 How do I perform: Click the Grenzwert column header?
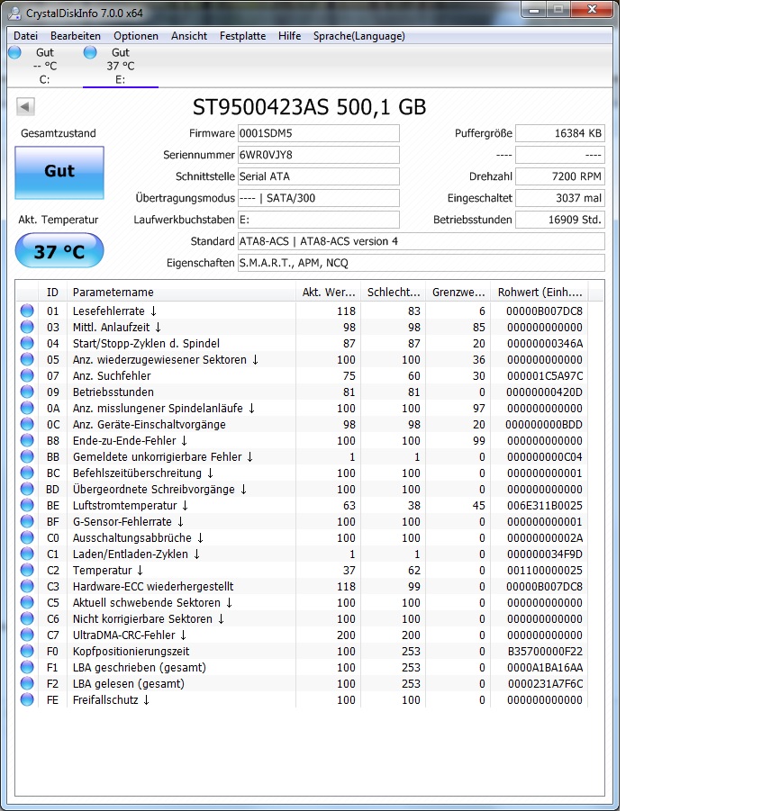(x=458, y=293)
